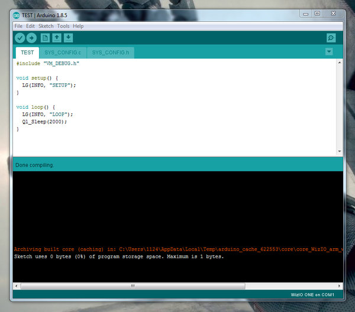
Task: Open the Serial Monitor magnifier icon
Action: click(x=331, y=38)
